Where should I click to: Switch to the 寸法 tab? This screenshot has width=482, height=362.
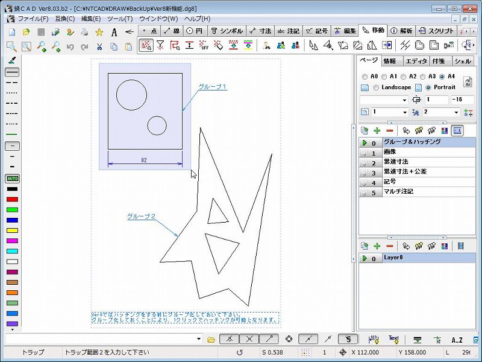pos(260,31)
